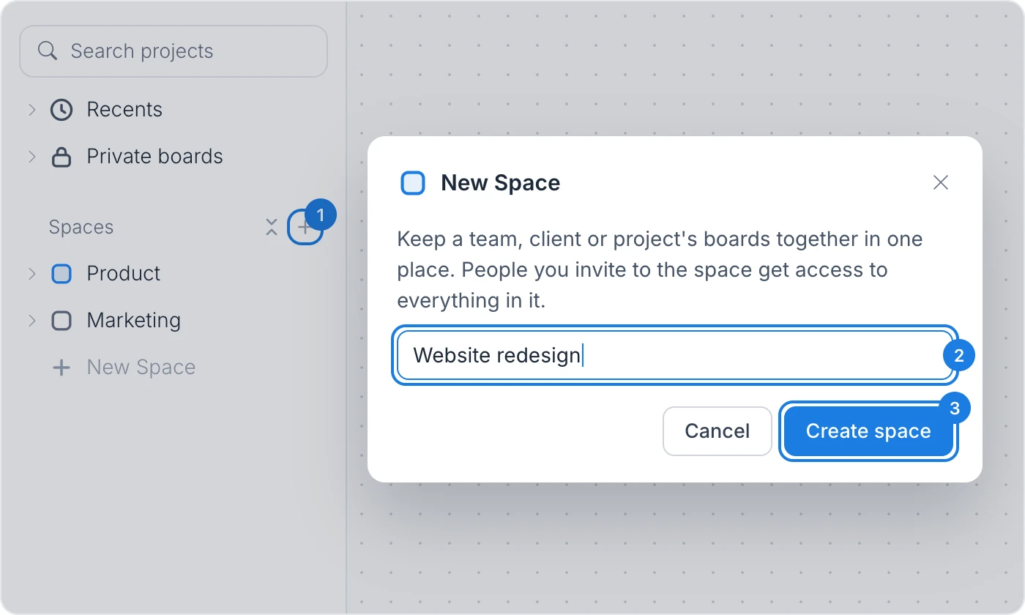Click the blue square icon in New Space dialog title
This screenshot has height=615, width=1025.
coord(413,183)
